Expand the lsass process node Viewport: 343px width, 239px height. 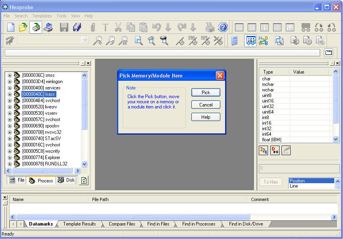point(10,94)
